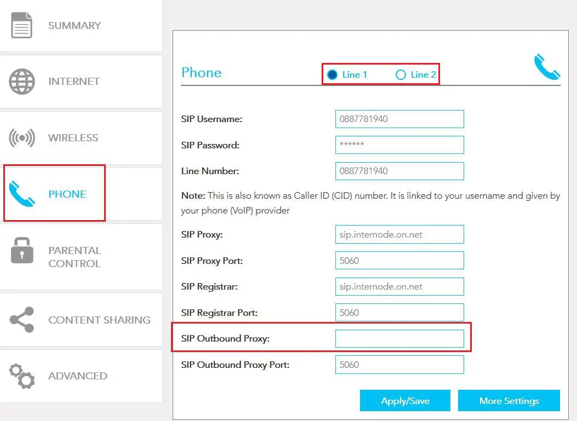Viewport: 577px width, 421px height.
Task: Click the CONTENT SHARING share icon
Action: tap(21, 319)
